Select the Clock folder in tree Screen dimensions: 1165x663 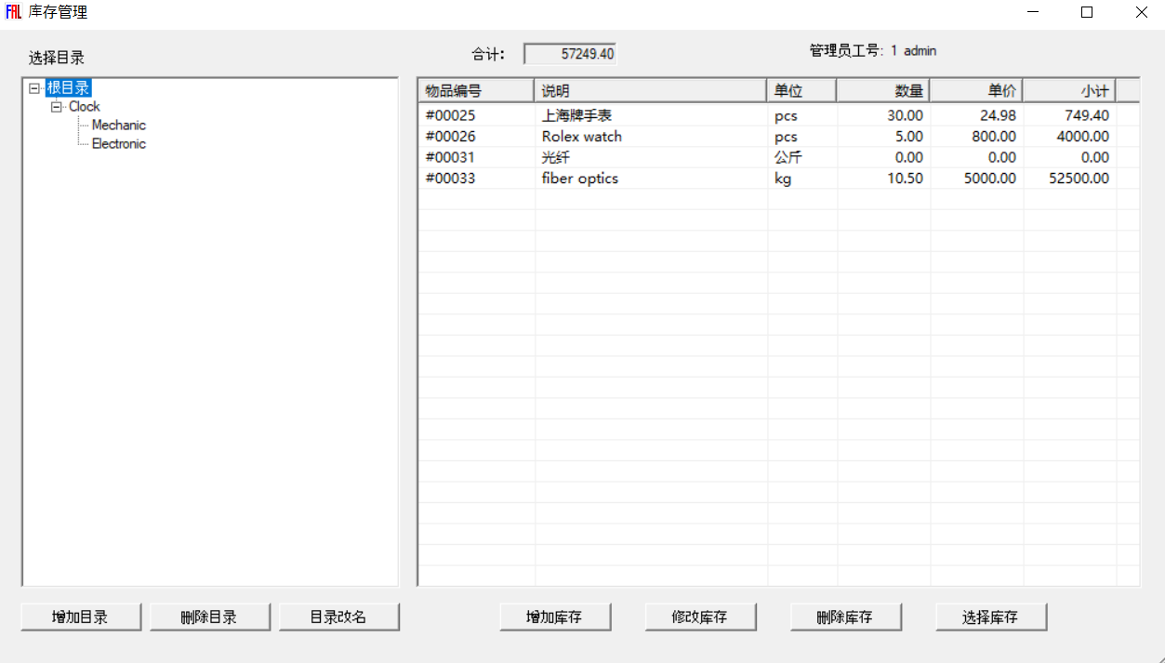(84, 107)
